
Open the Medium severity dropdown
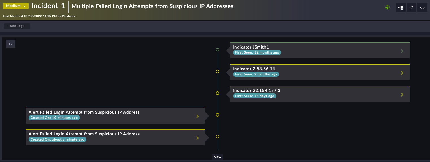pos(16,6)
